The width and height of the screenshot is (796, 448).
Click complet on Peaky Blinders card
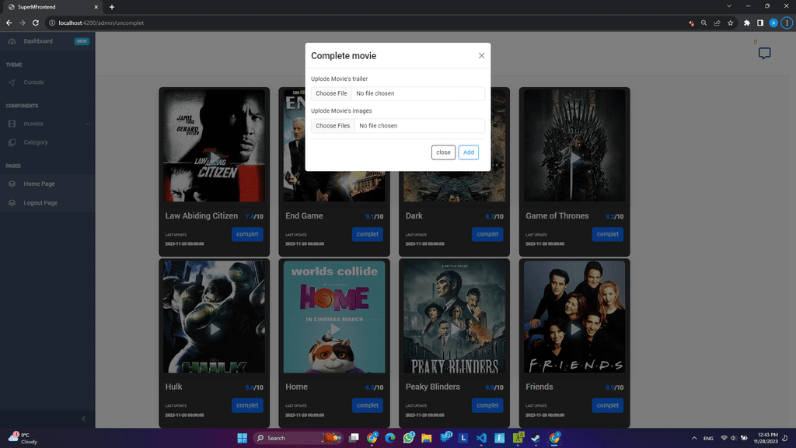487,405
